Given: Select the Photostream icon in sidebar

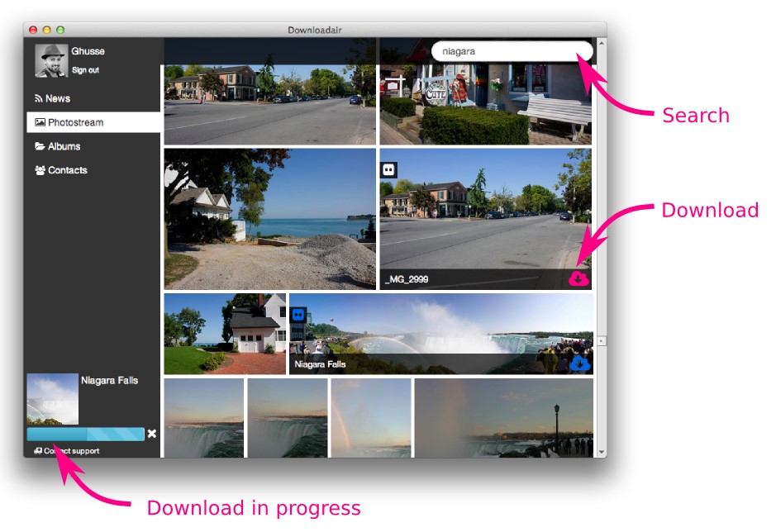Looking at the screenshot, I should (40, 121).
